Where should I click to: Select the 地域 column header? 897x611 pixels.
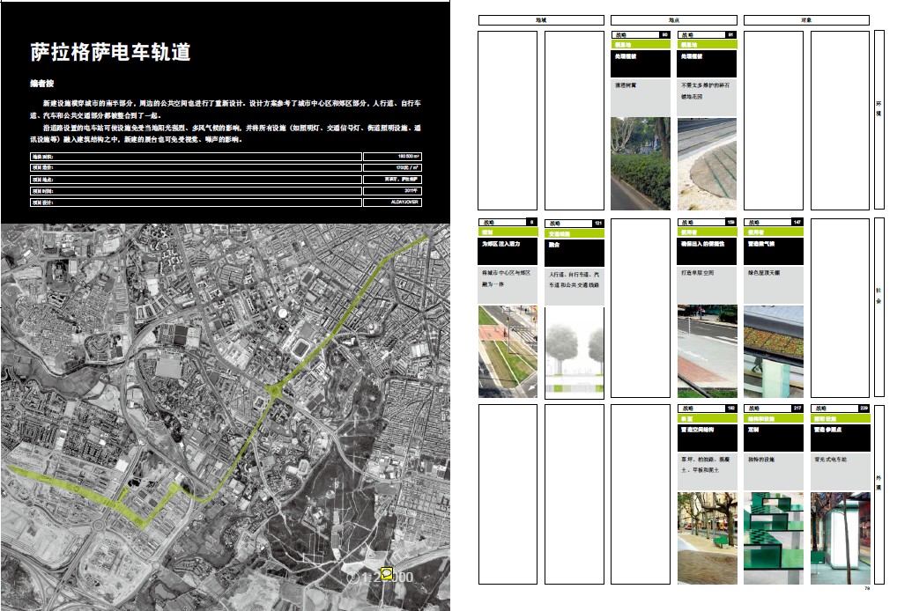pyautogui.click(x=540, y=18)
